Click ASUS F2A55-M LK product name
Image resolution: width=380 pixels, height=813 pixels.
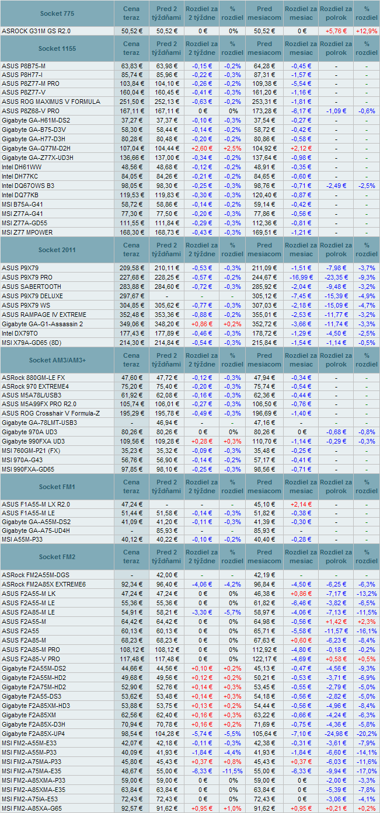pyautogui.click(x=29, y=594)
